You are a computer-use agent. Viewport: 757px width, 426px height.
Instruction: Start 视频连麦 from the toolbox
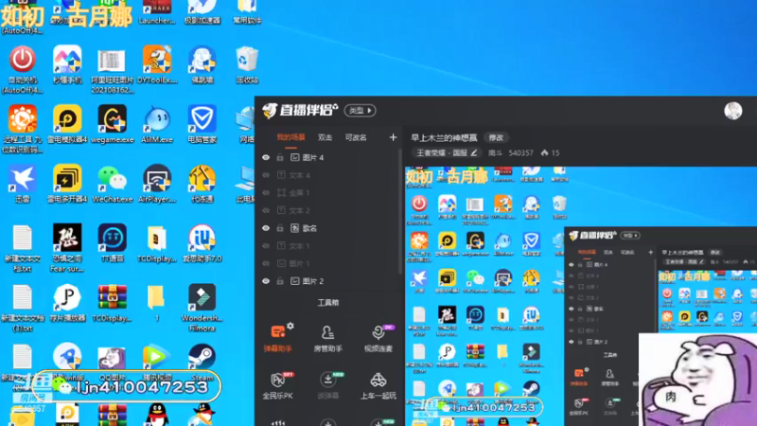(x=378, y=338)
